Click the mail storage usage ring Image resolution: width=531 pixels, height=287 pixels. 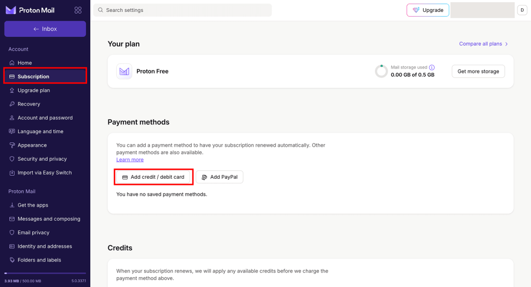[x=381, y=71]
